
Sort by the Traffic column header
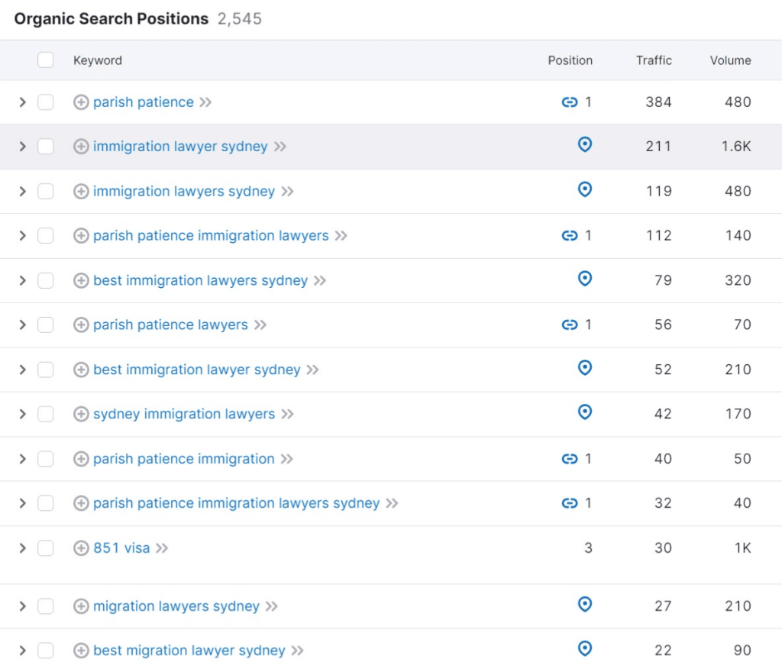coord(654,60)
